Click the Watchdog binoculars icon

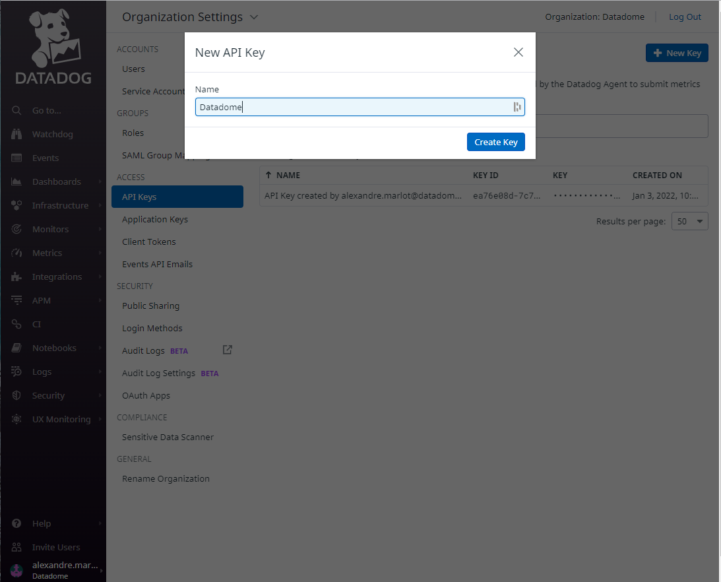coord(16,134)
